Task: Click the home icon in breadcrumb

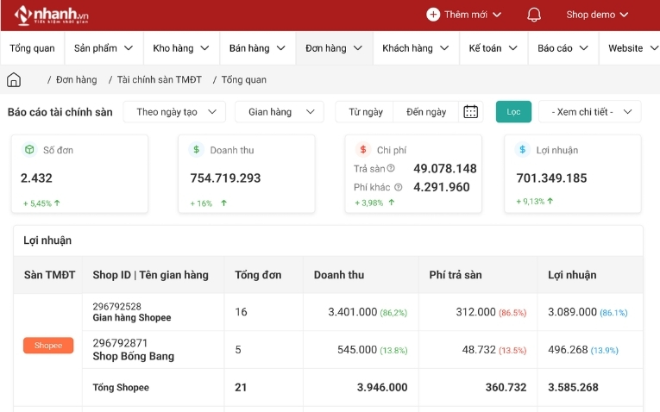Action: point(14,80)
